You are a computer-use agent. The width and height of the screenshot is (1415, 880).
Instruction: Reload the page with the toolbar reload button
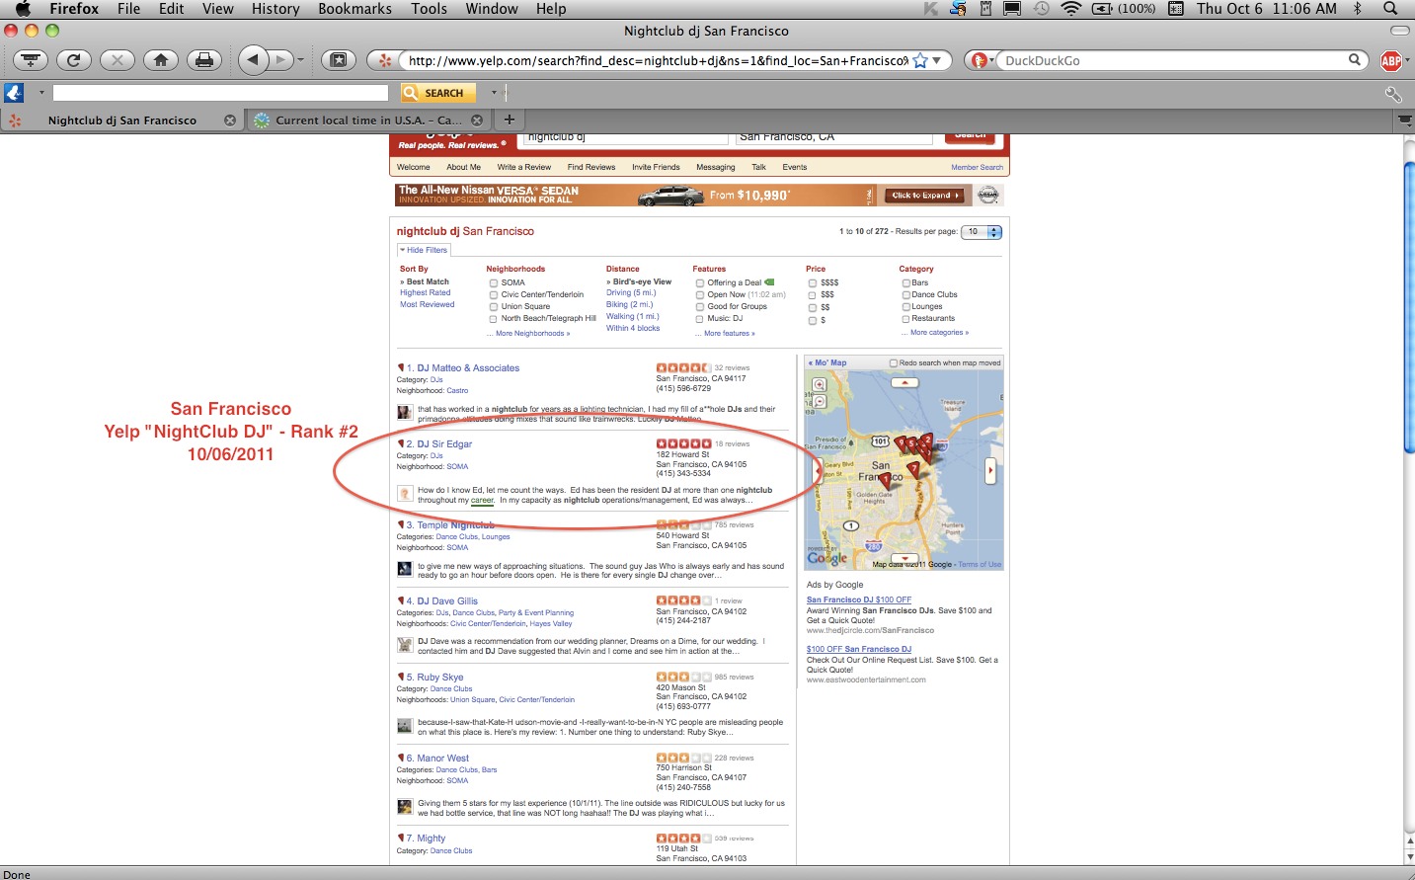74,60
